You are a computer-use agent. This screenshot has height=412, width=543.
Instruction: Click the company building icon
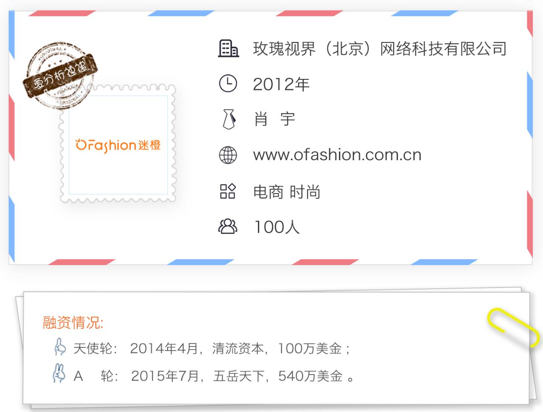(228, 48)
